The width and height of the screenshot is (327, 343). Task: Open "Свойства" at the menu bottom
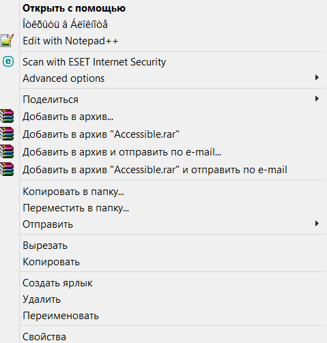tap(44, 337)
